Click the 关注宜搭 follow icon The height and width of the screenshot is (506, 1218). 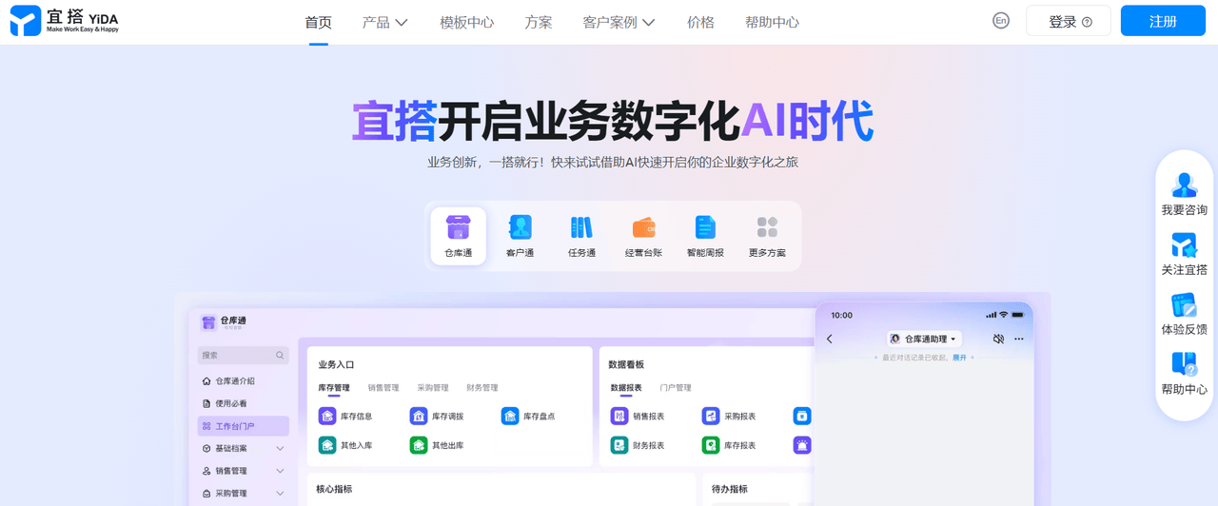click(x=1184, y=245)
